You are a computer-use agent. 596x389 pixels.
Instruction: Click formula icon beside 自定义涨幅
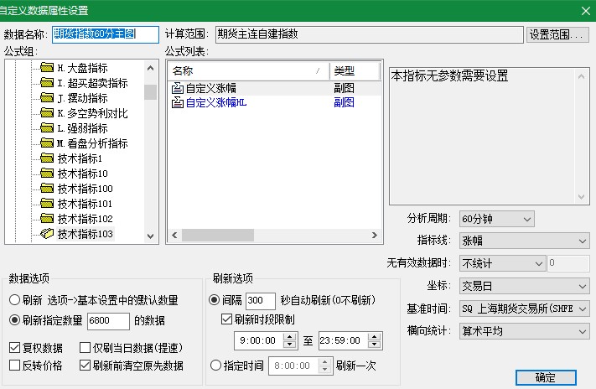pyautogui.click(x=178, y=88)
